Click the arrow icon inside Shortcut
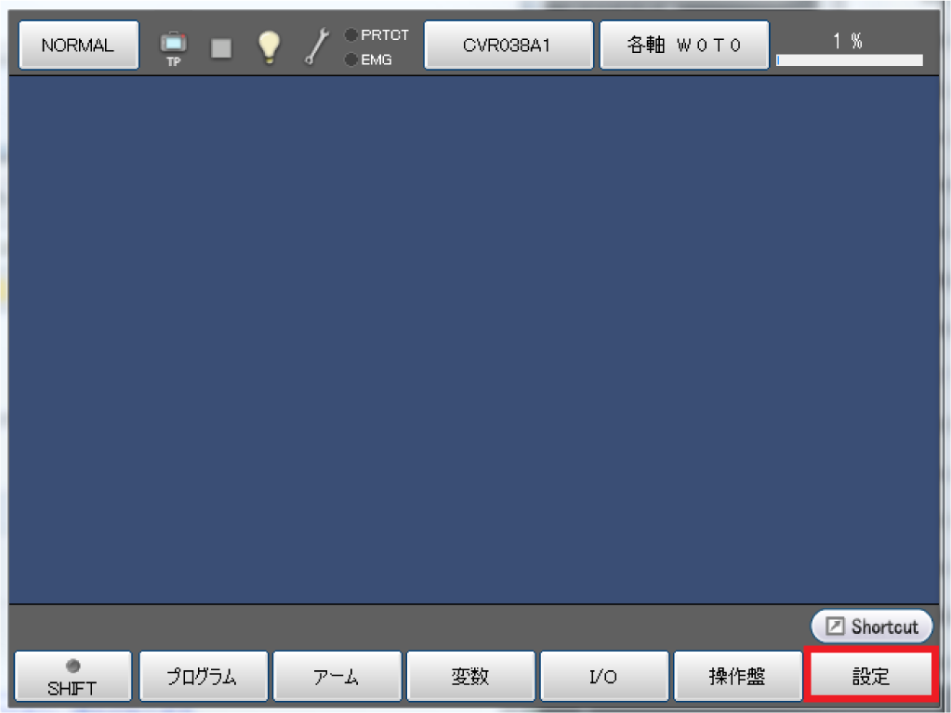The image size is (951, 713). 835,626
